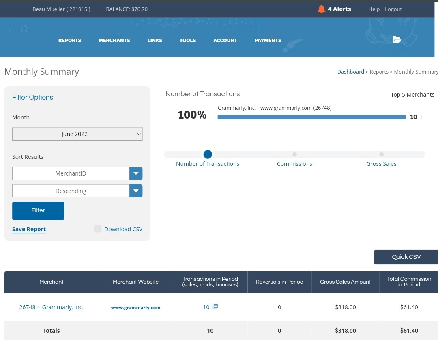438x349 pixels.
Task: Open the TOOLS menu
Action: point(188,41)
